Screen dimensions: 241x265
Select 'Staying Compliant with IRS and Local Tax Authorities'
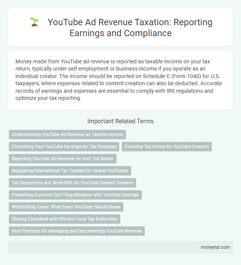click(64, 219)
